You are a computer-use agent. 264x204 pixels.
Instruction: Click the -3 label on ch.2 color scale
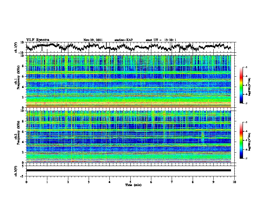pyautogui.click(x=246, y=122)
